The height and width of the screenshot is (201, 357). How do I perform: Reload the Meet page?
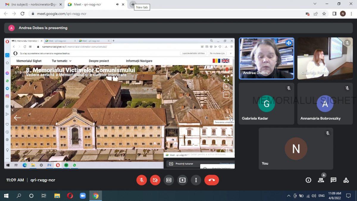pos(22,14)
